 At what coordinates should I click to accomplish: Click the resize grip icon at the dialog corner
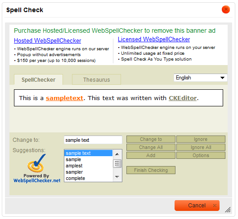(228, 210)
